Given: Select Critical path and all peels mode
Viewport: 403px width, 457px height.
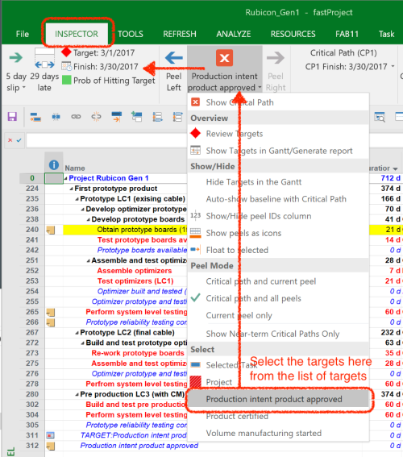Looking at the screenshot, I should (x=253, y=298).
